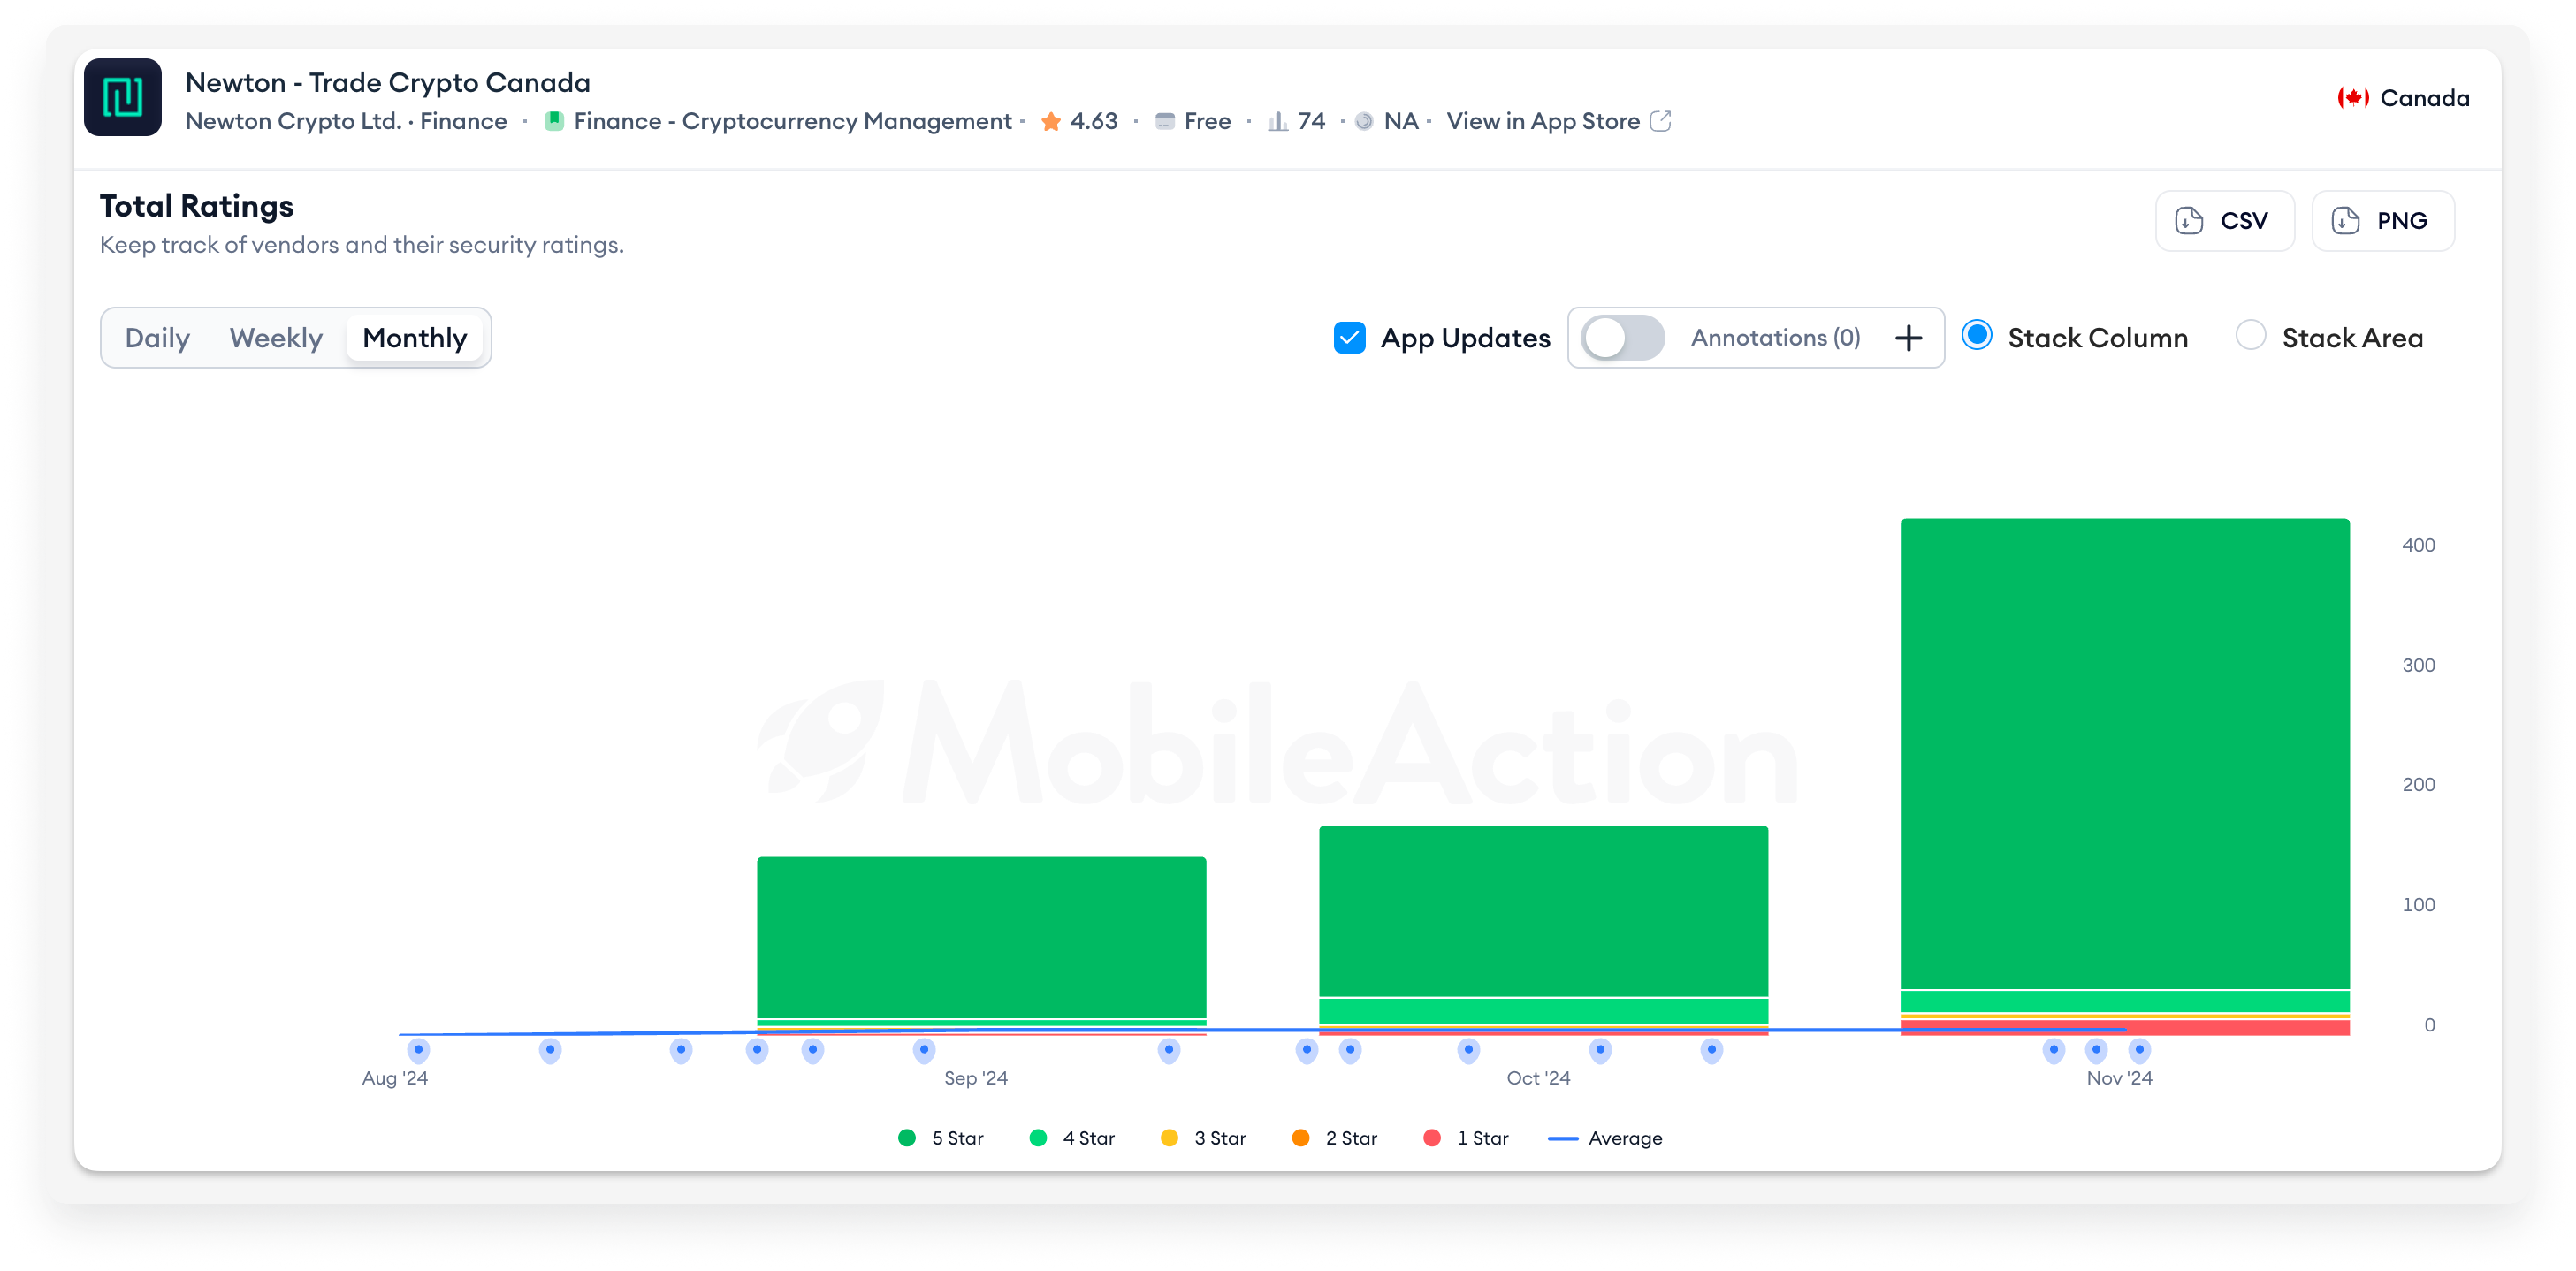View in App Store link

coord(1542,121)
